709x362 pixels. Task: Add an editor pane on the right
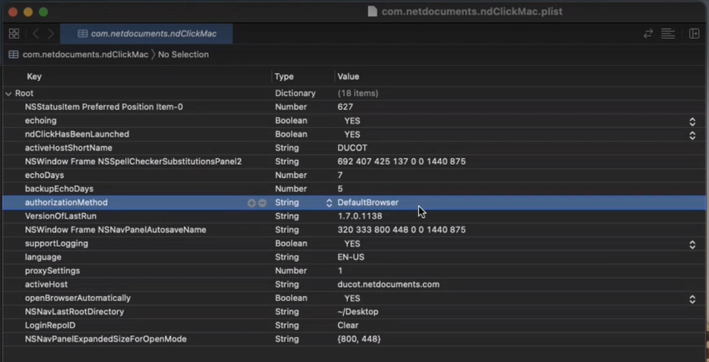(x=694, y=34)
